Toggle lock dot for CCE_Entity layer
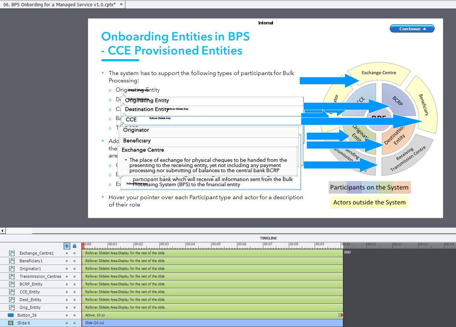The width and height of the screenshot is (456, 327). tap(74, 292)
